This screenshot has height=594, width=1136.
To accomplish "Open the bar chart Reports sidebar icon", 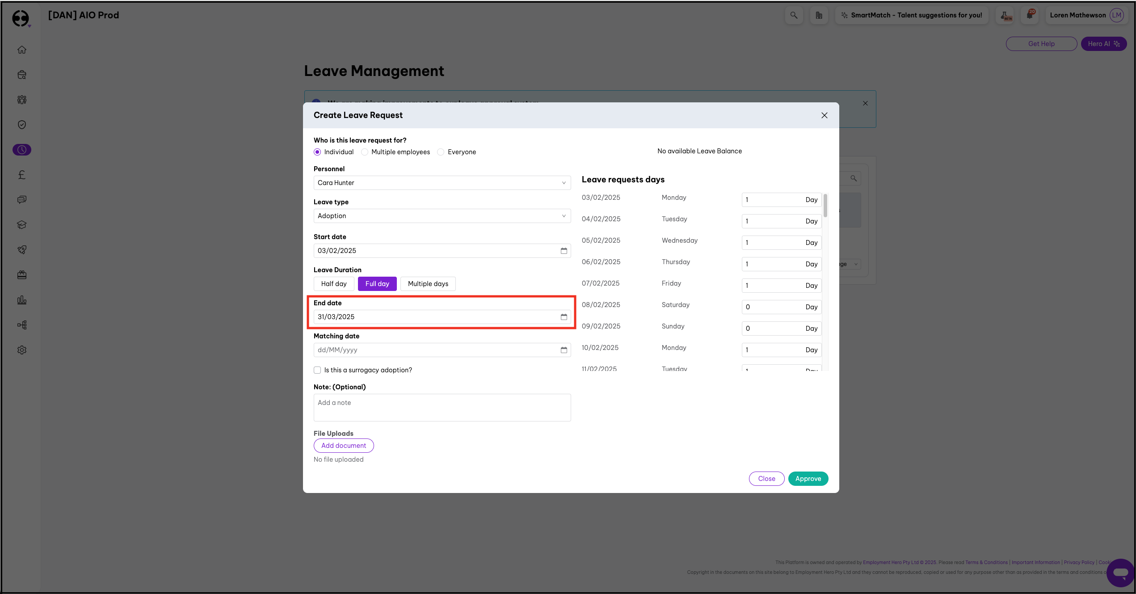I will tap(22, 300).
